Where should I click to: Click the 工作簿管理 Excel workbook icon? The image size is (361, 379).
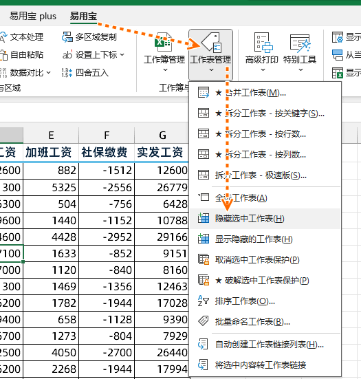point(164,42)
